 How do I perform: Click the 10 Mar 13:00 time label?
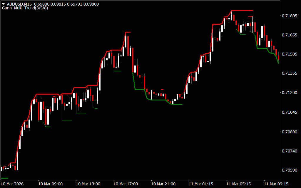click(88, 184)
